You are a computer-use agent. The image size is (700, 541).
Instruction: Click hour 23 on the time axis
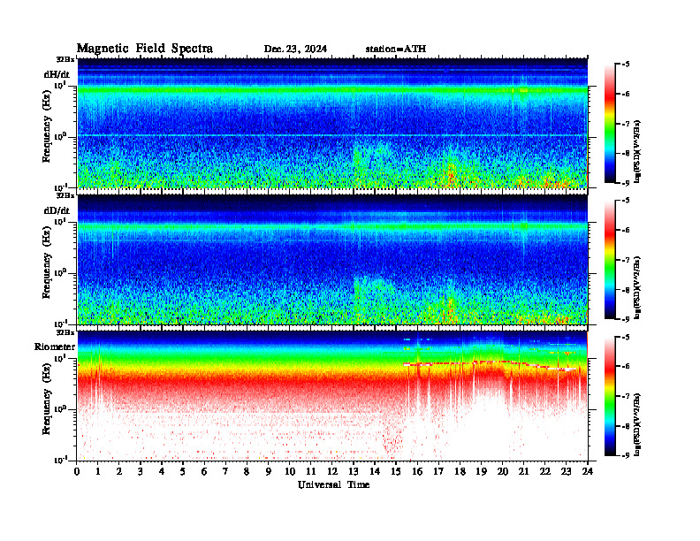point(567,471)
